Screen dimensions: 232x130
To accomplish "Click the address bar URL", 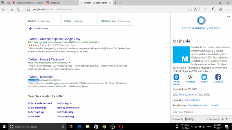I will [53, 9].
